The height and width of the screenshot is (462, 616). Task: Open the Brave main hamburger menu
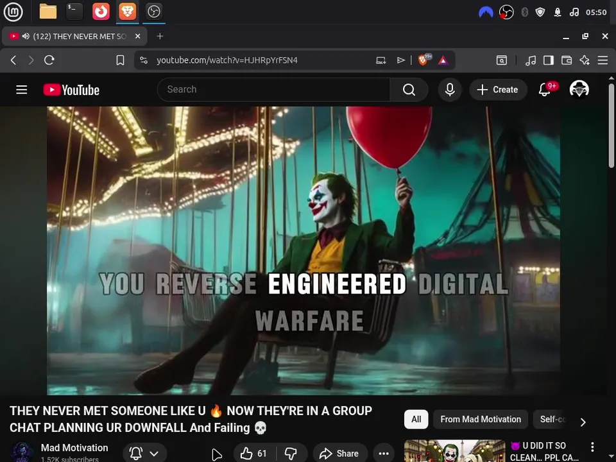click(603, 60)
